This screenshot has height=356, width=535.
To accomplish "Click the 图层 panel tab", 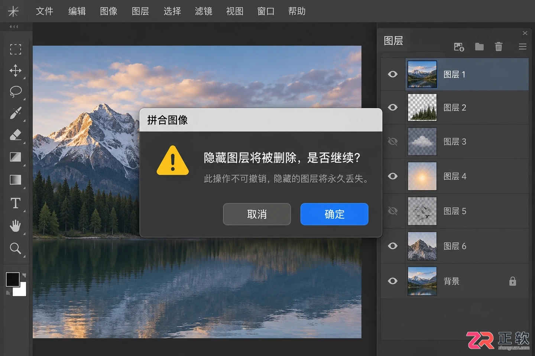I will [x=393, y=40].
